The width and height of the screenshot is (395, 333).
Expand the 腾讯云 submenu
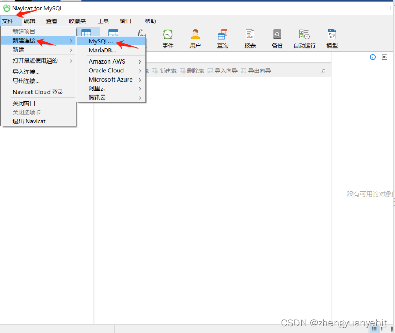click(111, 98)
